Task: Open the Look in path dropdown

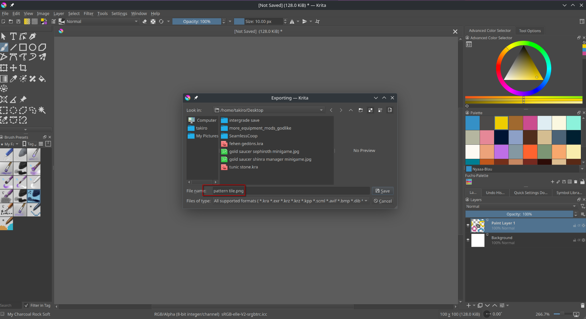Action: click(x=321, y=110)
